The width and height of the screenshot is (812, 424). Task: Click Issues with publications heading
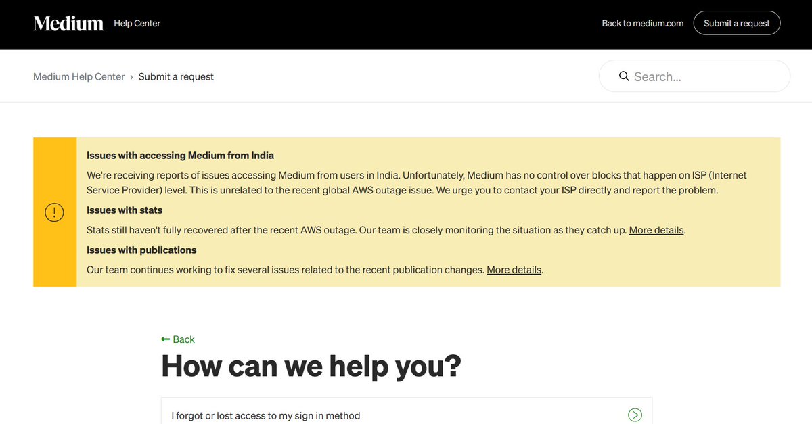tap(141, 250)
